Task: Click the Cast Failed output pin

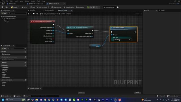Action: [x=92, y=33]
